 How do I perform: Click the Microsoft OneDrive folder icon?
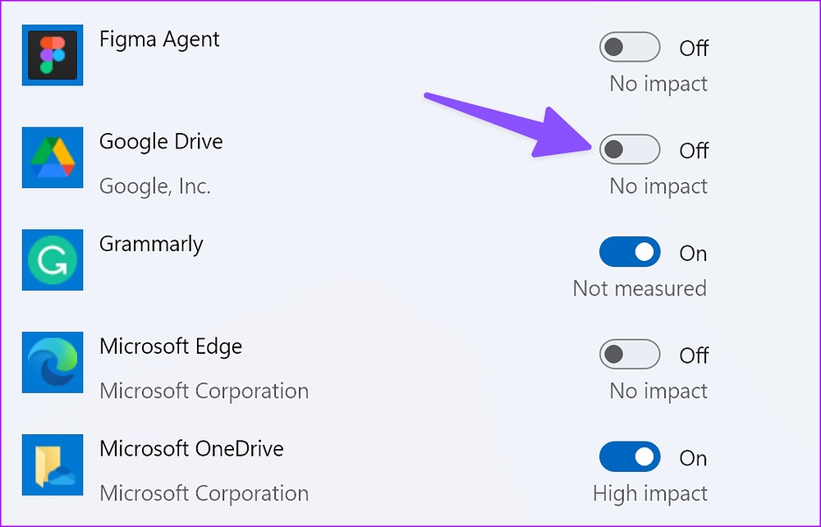(53, 465)
